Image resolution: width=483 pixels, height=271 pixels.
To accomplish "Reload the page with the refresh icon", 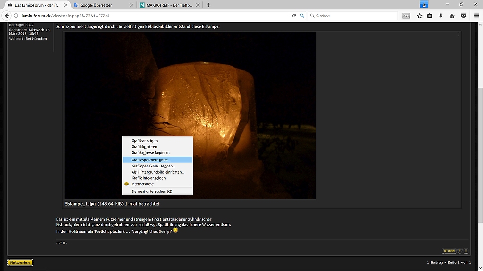I will 295,15.
